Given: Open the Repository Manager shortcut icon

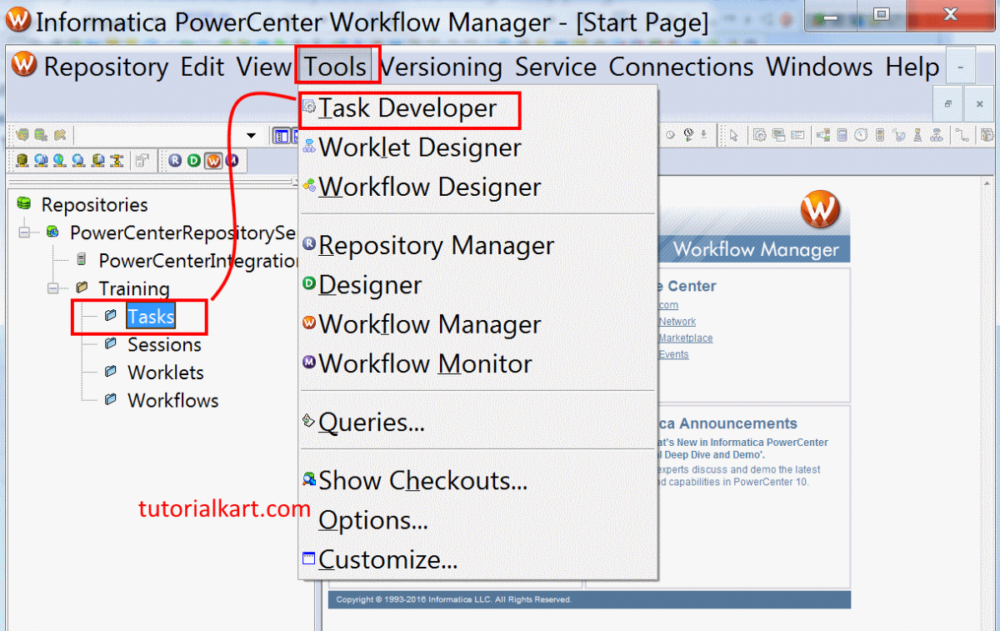Looking at the screenshot, I should tap(177, 160).
